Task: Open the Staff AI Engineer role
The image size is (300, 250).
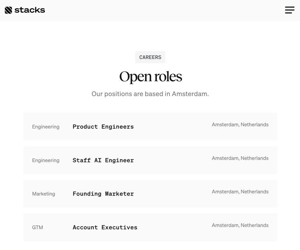Action: (x=103, y=160)
